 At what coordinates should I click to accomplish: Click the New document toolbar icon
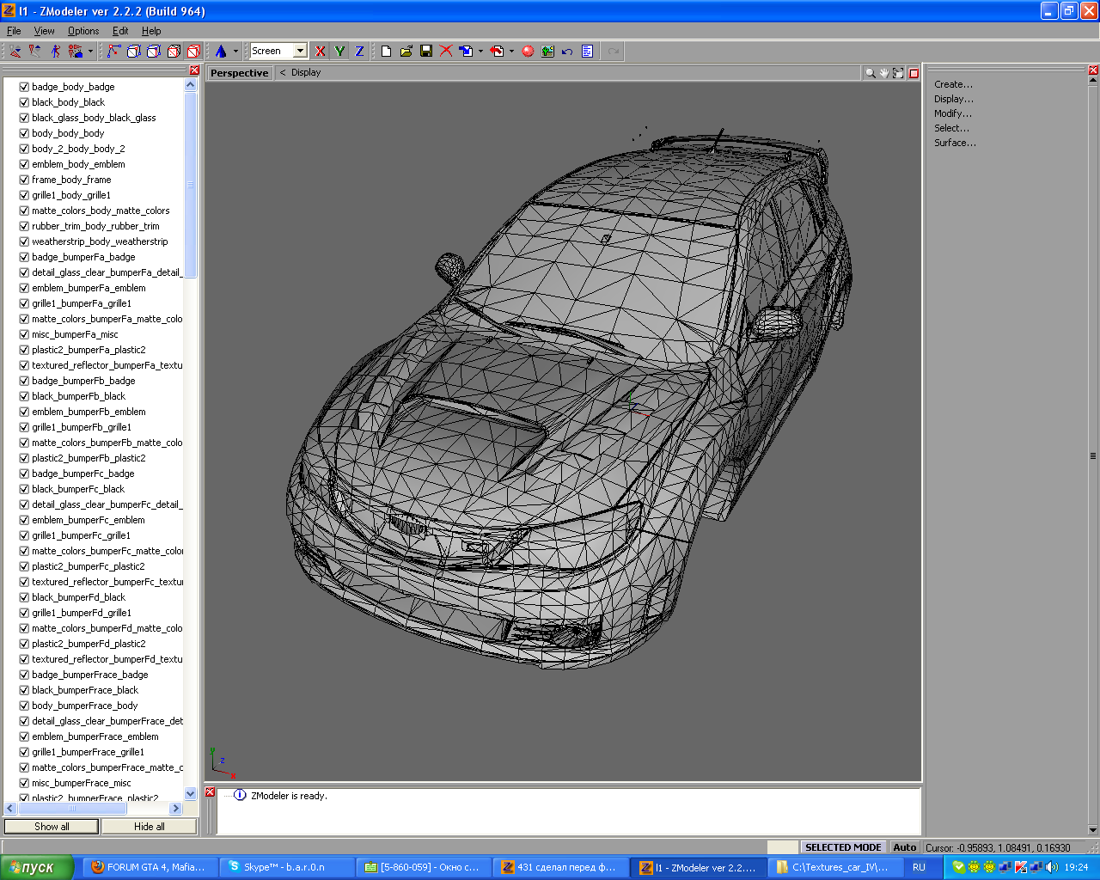coord(387,52)
